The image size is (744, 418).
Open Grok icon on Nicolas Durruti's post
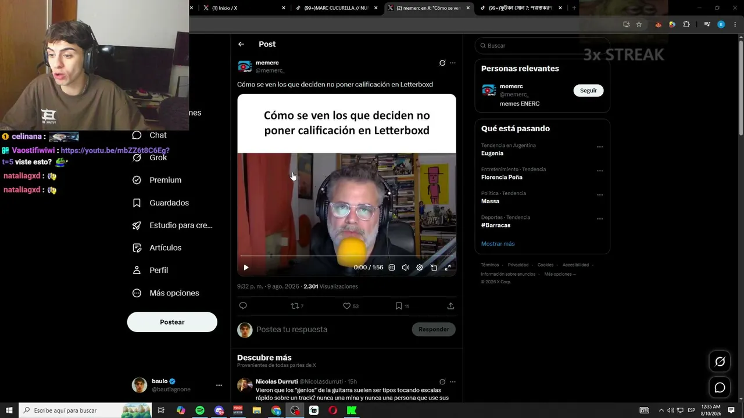(x=442, y=382)
